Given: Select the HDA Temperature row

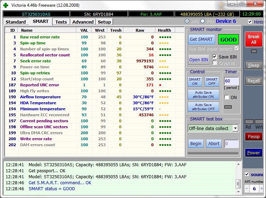Looking at the screenshot, I should pyautogui.click(x=94, y=103).
